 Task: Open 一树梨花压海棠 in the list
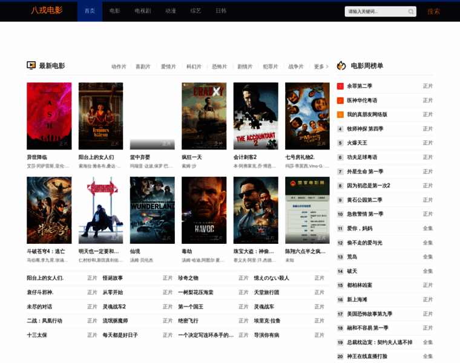(195, 292)
